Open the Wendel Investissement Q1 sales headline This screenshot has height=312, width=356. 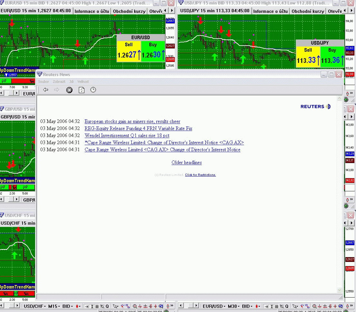[x=127, y=135]
